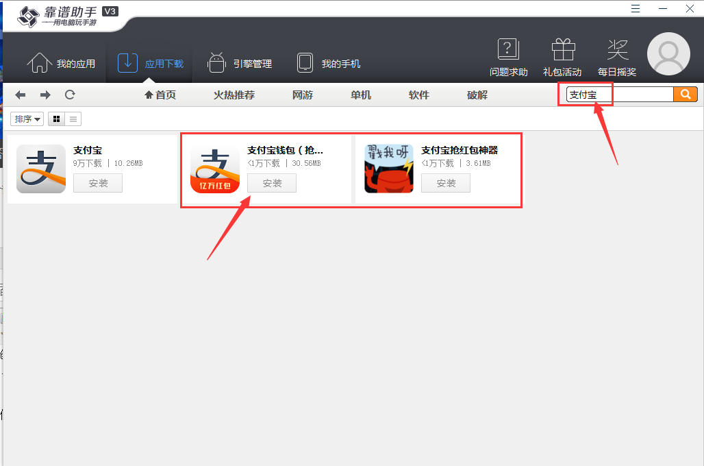The height and width of the screenshot is (466, 704).
Task: Switch to 应用下载 tab
Action: click(151, 63)
